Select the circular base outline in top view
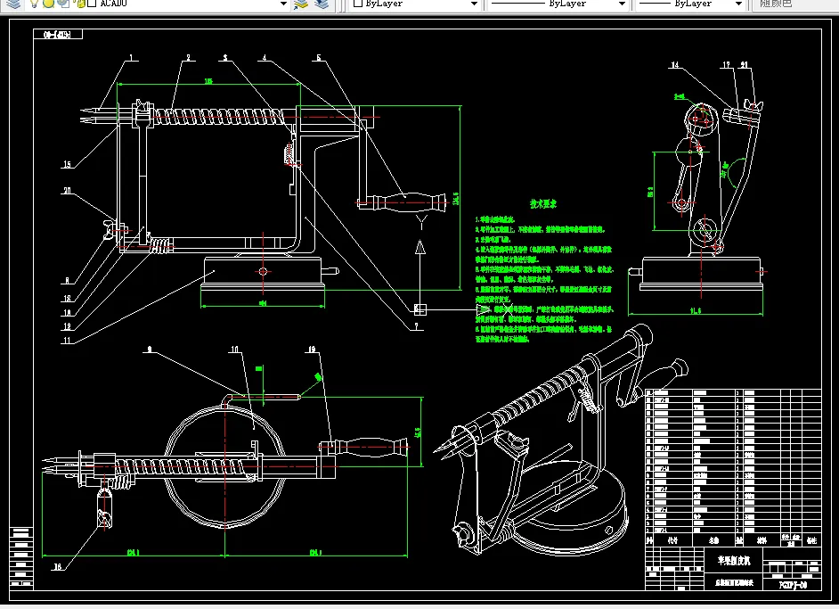The height and width of the screenshot is (609, 839). point(224,467)
